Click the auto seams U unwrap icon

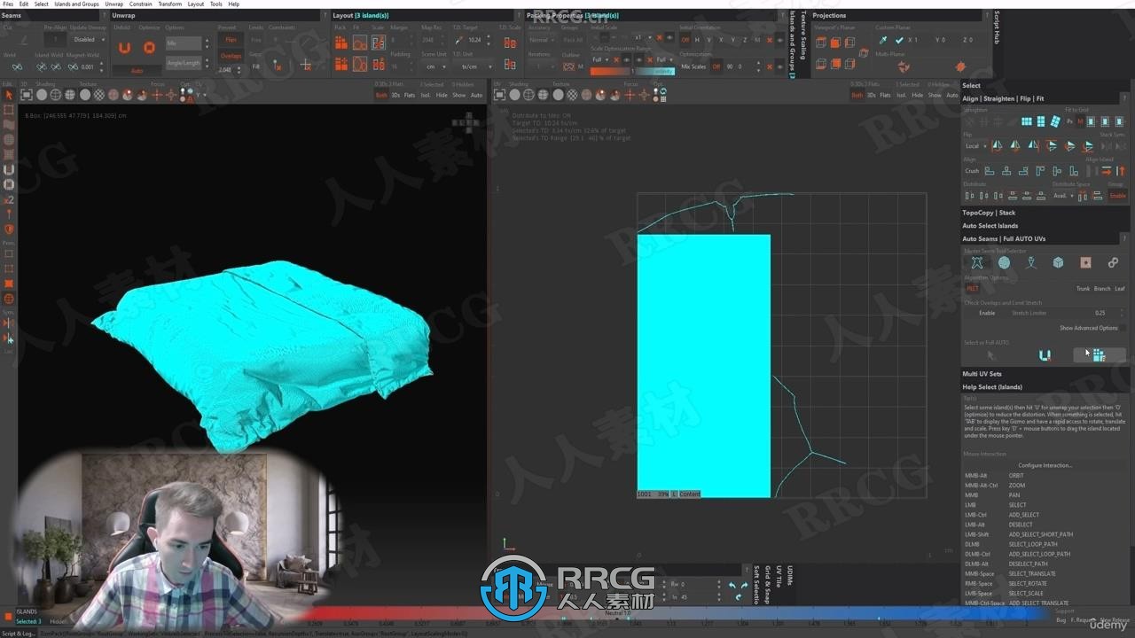(x=1045, y=355)
